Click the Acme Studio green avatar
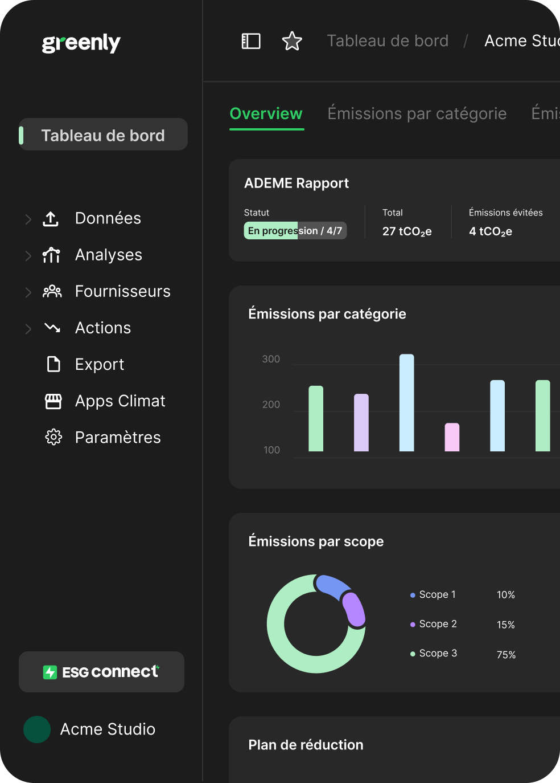The height and width of the screenshot is (783, 560). coord(37,729)
